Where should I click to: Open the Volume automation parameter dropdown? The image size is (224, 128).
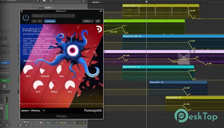tap(67, 123)
